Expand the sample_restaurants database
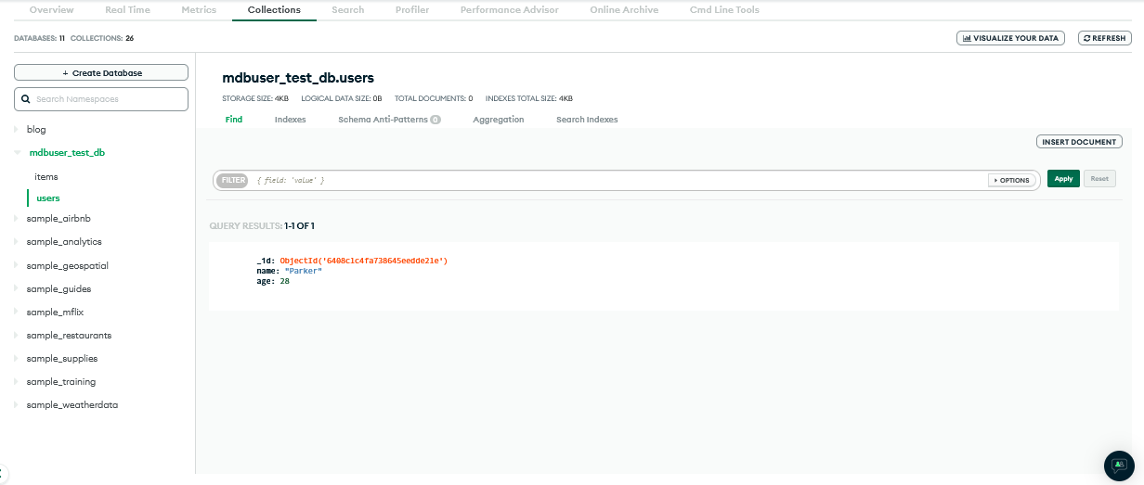Viewport: 1144px width, 485px height. click(x=16, y=336)
